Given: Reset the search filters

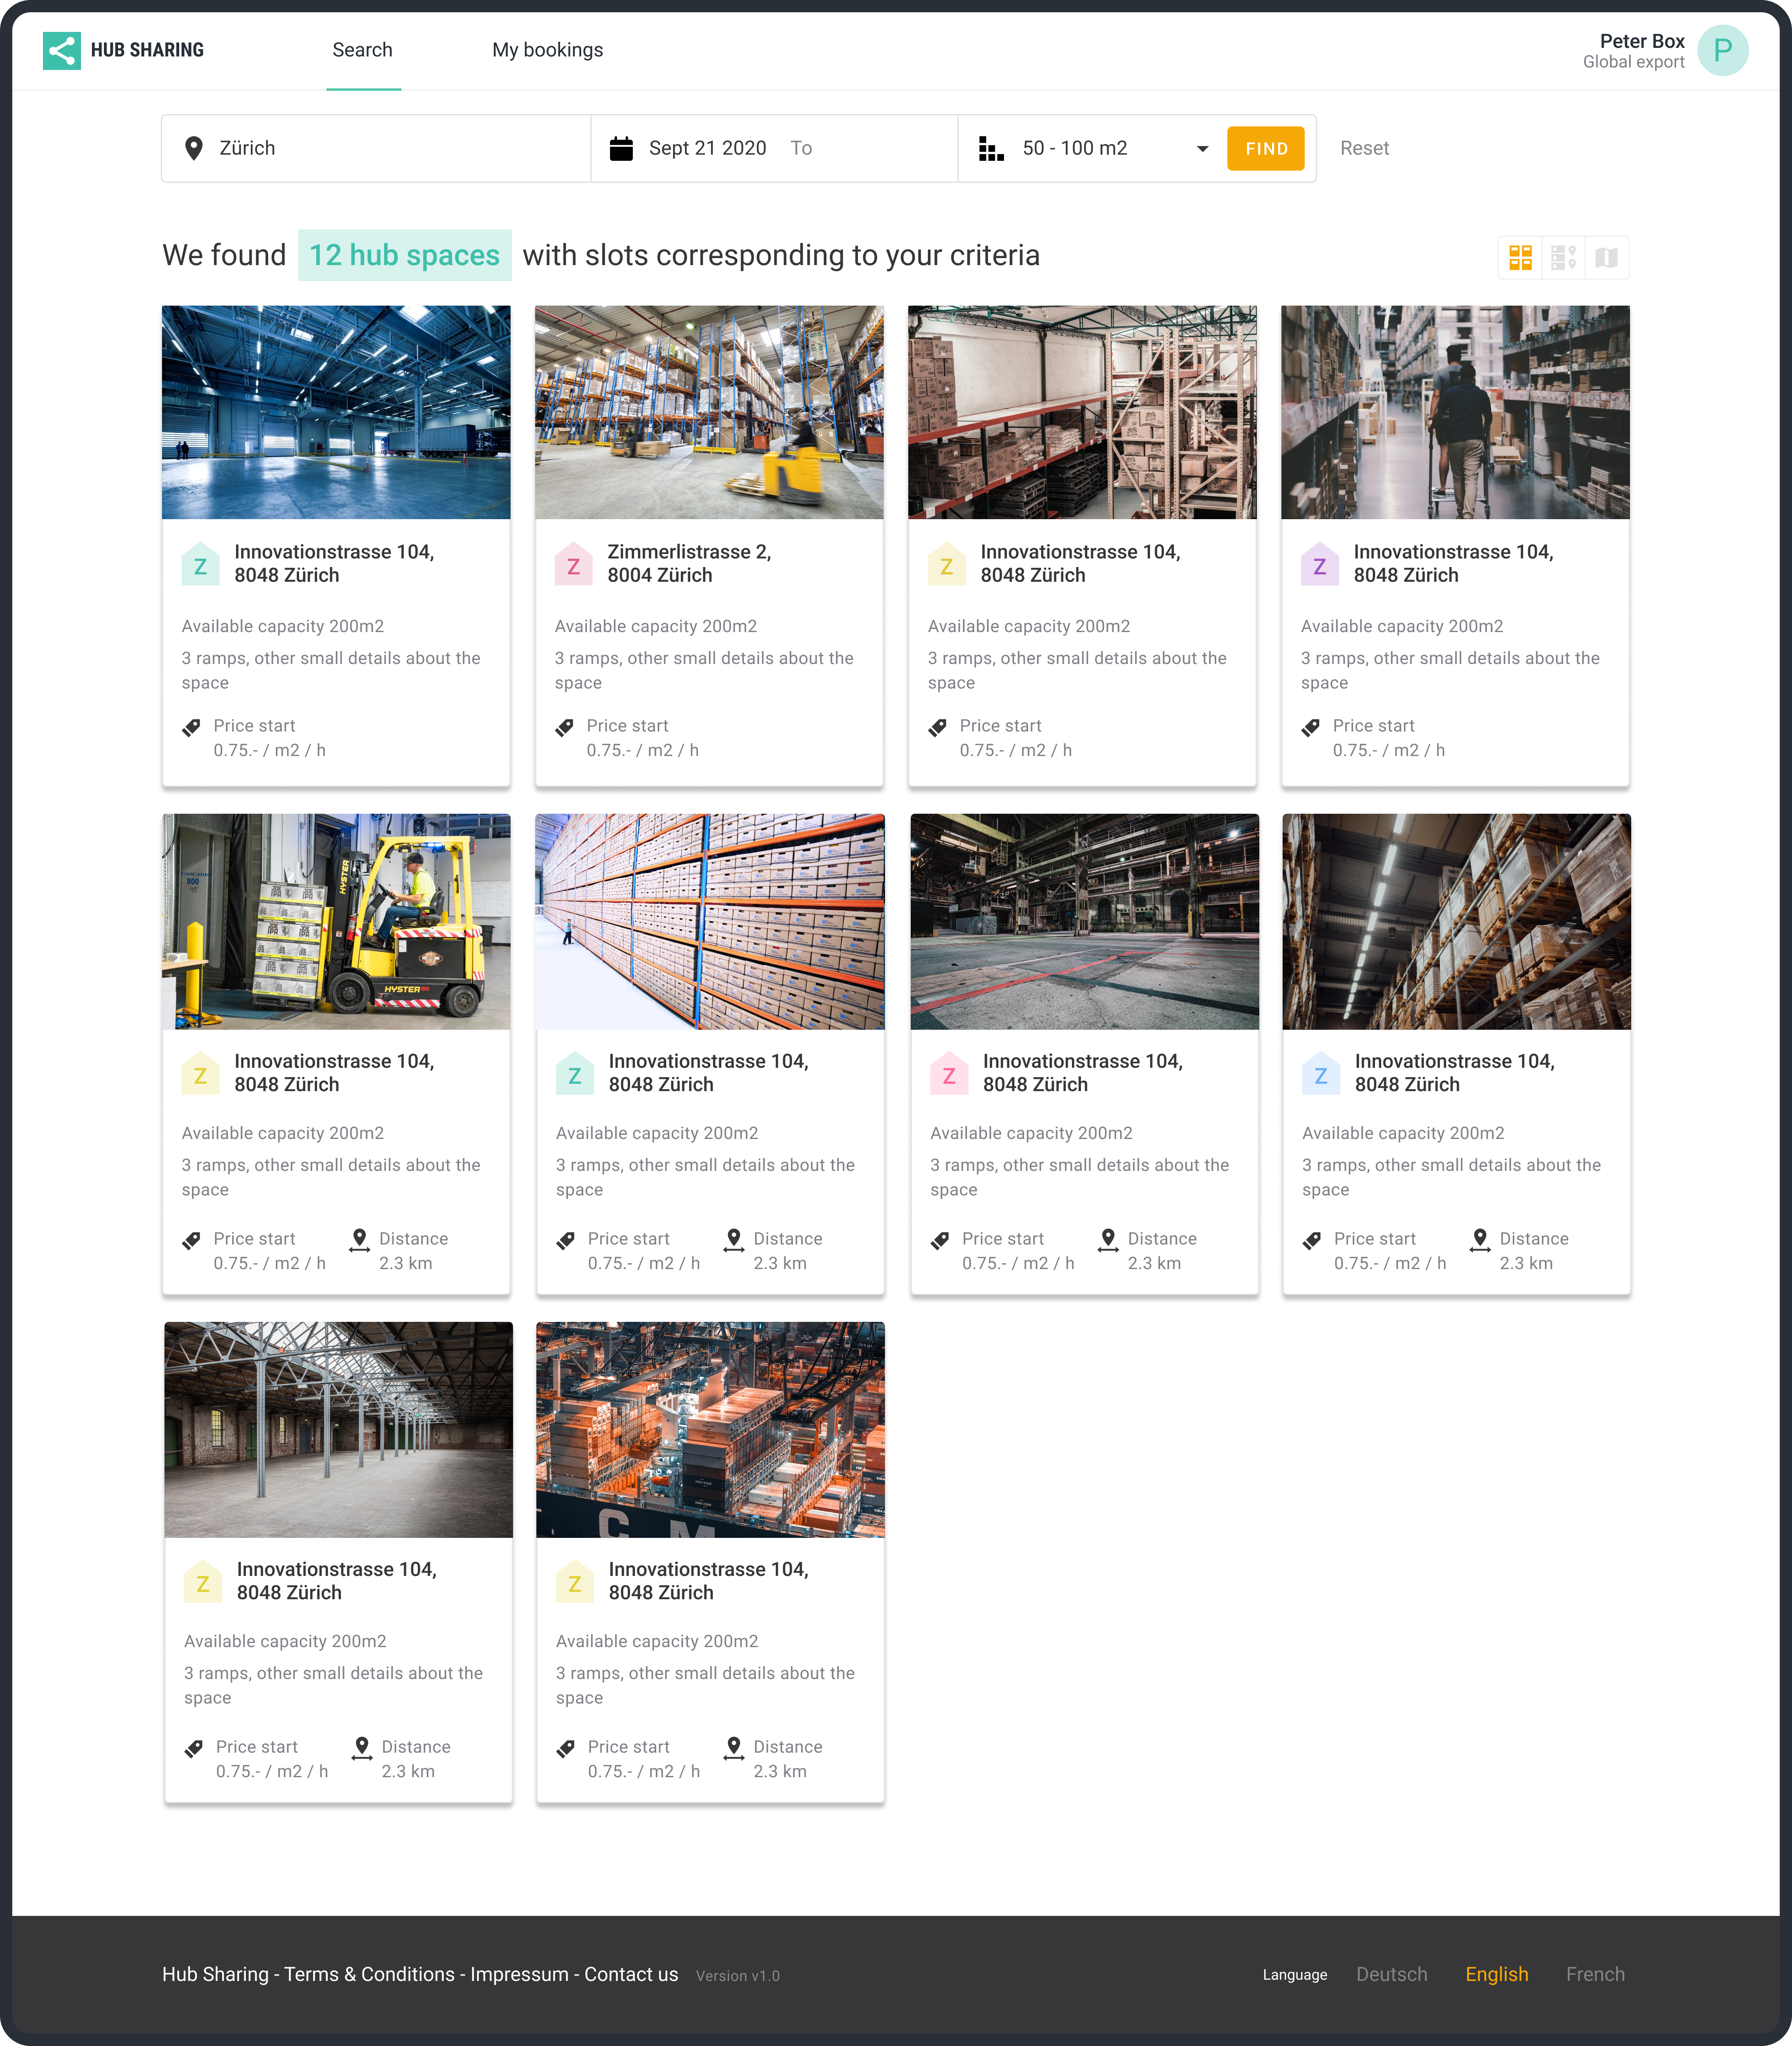Looking at the screenshot, I should tap(1364, 149).
